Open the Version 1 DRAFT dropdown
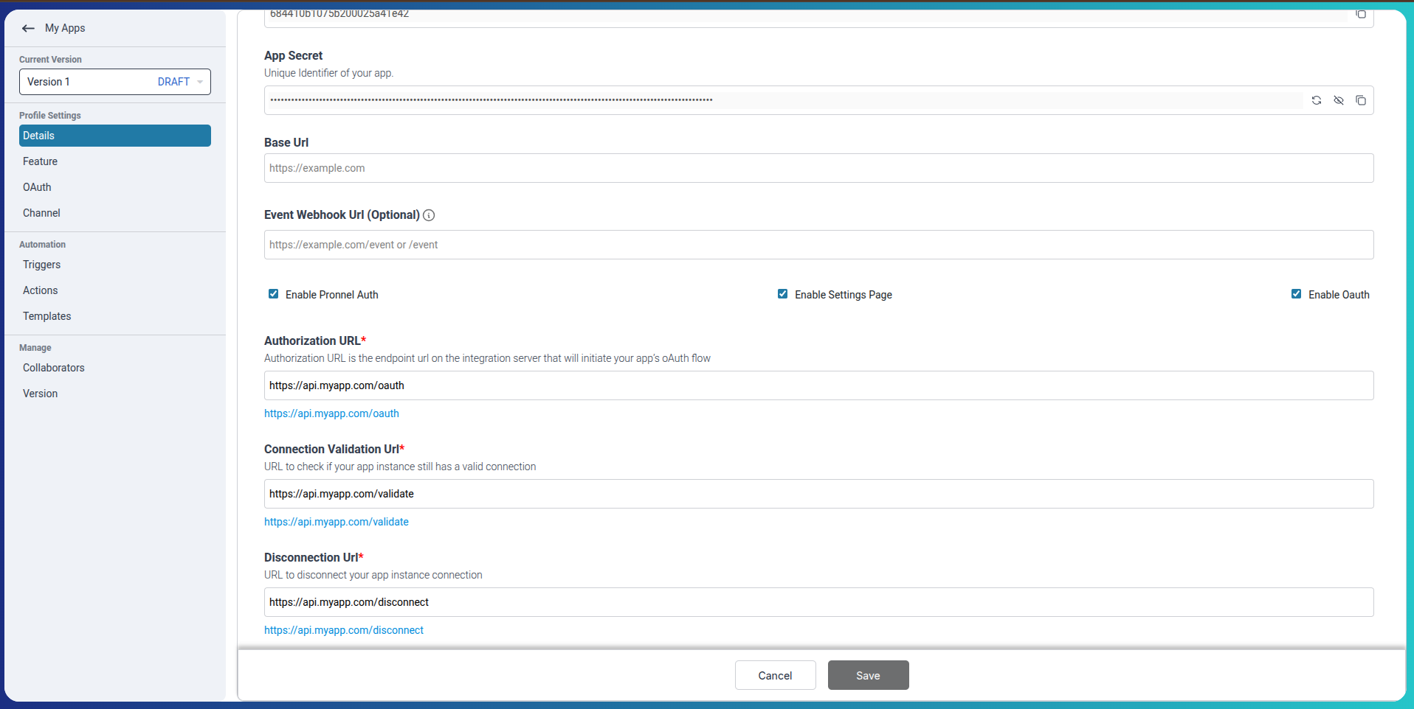Viewport: 1414px width, 709px height. 115,82
